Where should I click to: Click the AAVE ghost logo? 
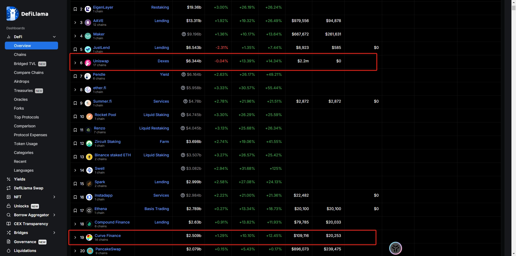pos(88,23)
